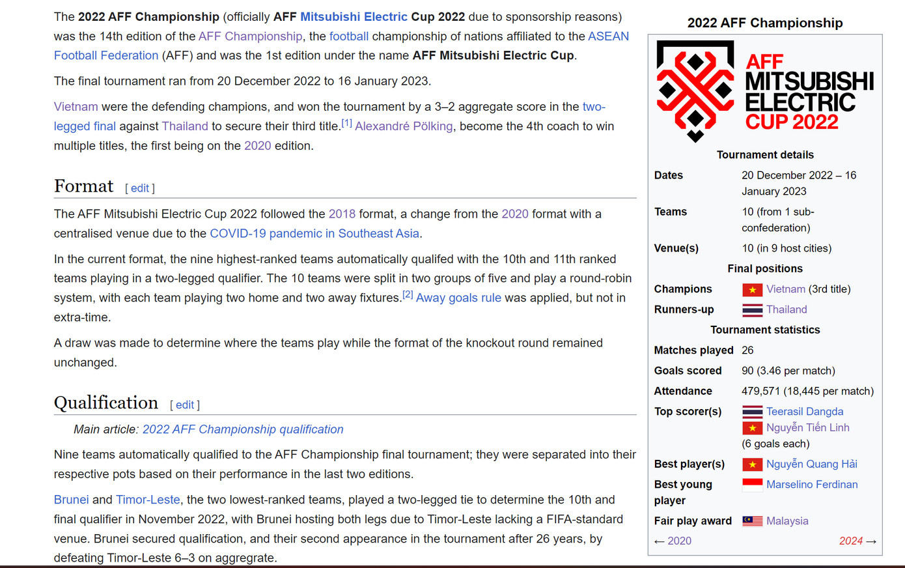
Task: Click the Indonesia flag beside Marselino Ferdinan
Action: pos(752,485)
